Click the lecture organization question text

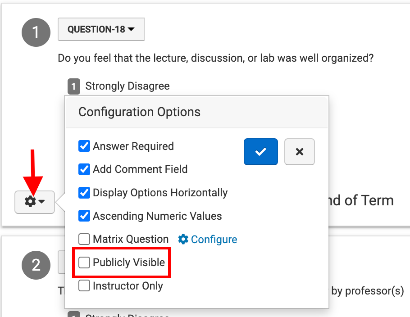coord(215,59)
